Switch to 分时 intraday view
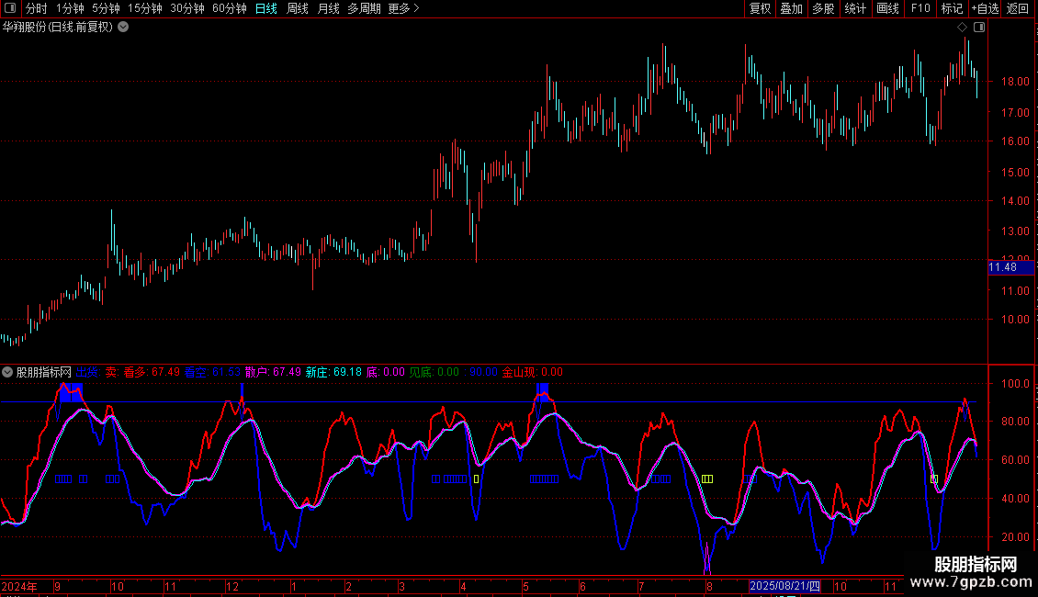Screen dimensions: 1038x597 coord(37,8)
